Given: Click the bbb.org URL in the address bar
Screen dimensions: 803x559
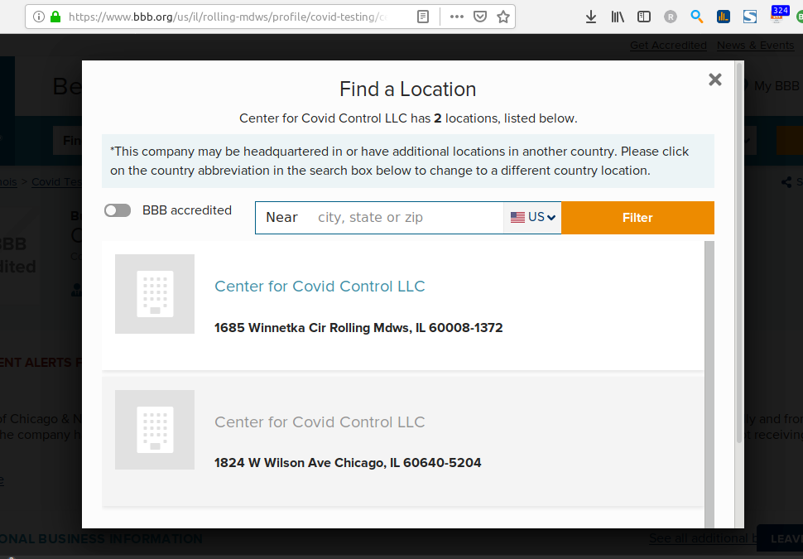Looking at the screenshot, I should (x=228, y=17).
